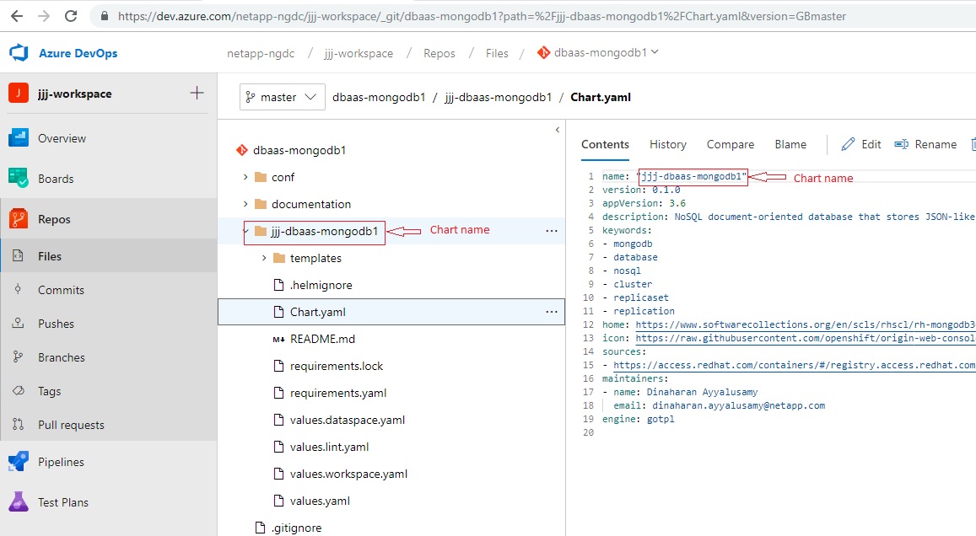Expand the conf folder
This screenshot has height=536, width=976.
[245, 177]
